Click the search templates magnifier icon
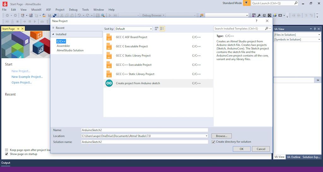Viewport: 323px width, 172px height. 267,29
